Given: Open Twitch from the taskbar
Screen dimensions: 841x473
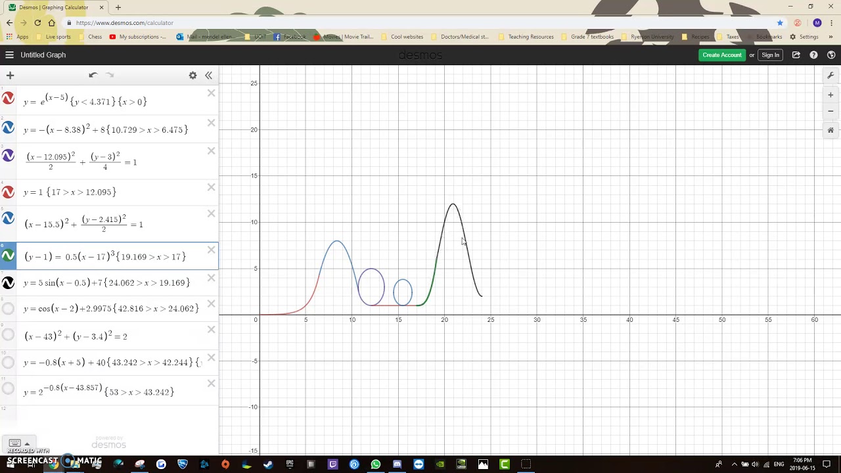Looking at the screenshot, I should tap(332, 464).
